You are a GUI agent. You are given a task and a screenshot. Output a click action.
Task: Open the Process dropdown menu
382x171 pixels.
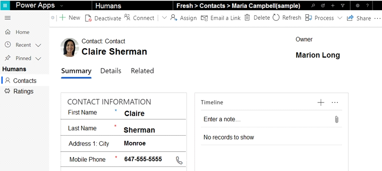[340, 18]
